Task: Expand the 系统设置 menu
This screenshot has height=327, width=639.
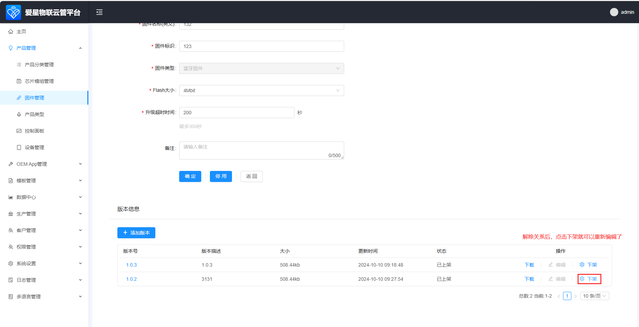Action: 44,263
